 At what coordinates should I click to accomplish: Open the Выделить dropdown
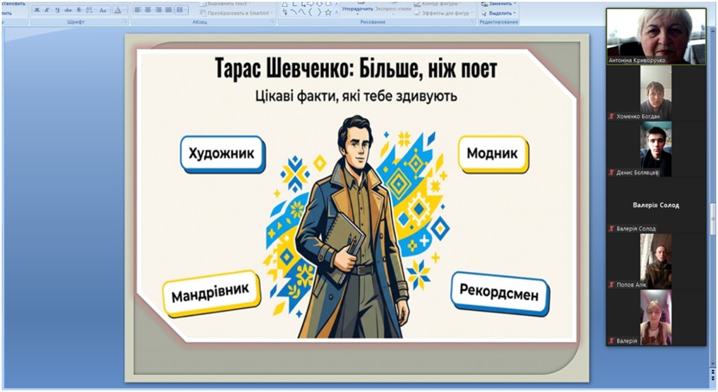(501, 13)
